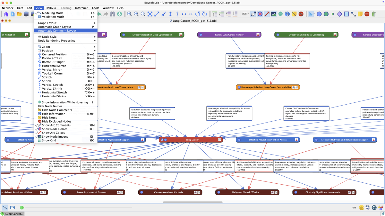Click Hide Node Comments menu item
The width and height of the screenshot is (385, 216).
[65, 110]
